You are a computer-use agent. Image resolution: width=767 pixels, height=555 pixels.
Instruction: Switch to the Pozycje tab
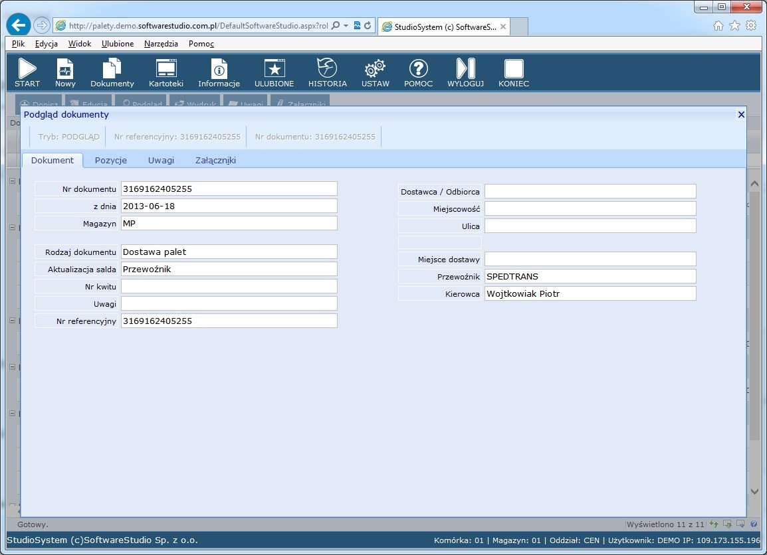pos(110,160)
